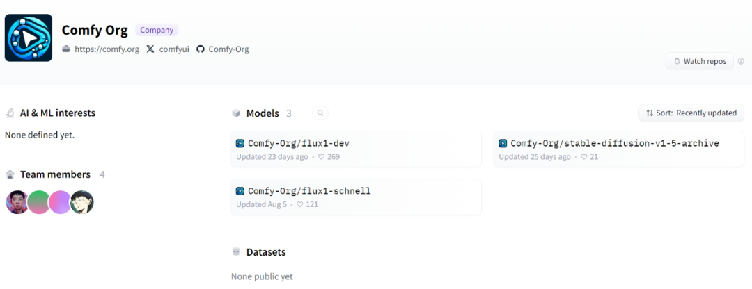The height and width of the screenshot is (289, 752).
Task: Select the anime-style team member avatar
Action: tap(82, 202)
